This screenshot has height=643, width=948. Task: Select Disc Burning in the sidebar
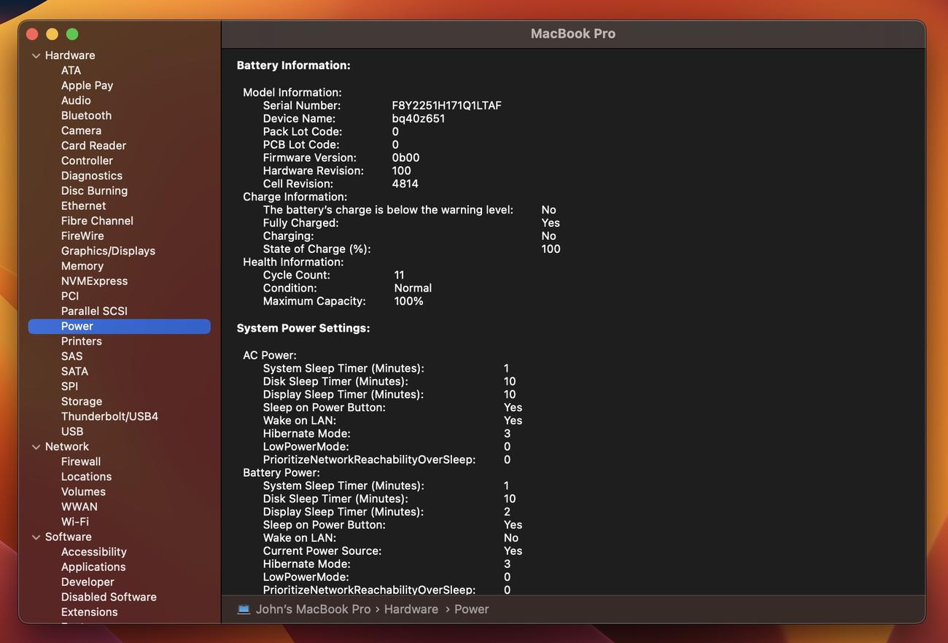94,191
